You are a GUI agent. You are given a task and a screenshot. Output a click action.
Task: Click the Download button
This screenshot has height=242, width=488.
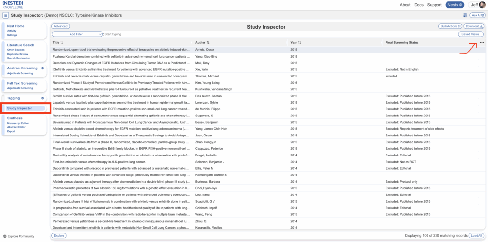474,26
